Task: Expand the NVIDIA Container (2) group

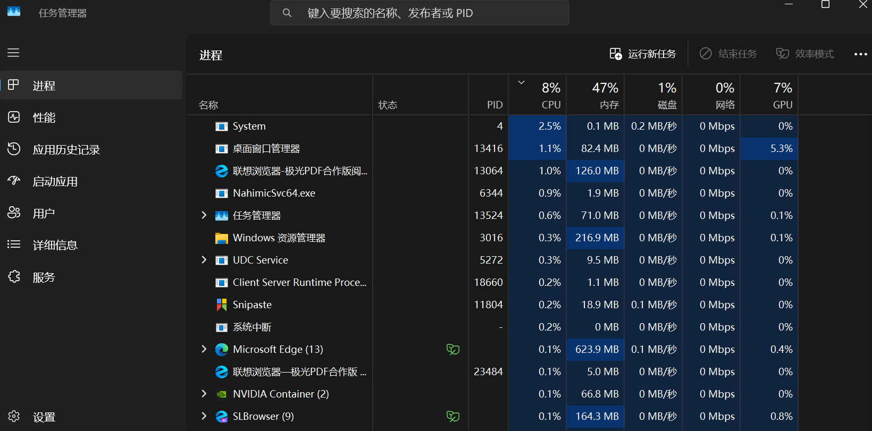Action: click(204, 394)
